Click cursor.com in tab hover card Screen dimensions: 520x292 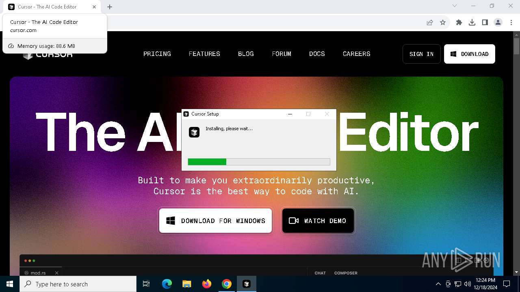tap(23, 30)
